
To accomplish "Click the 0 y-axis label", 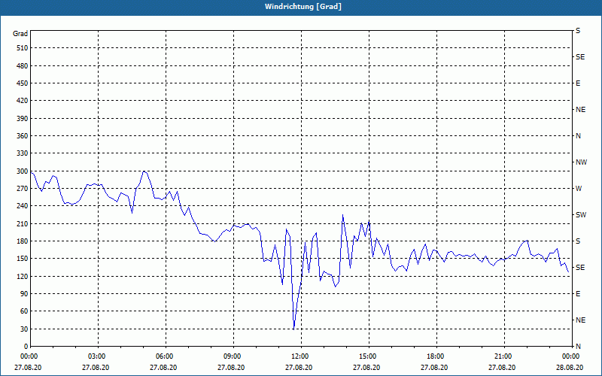I will pyautogui.click(x=26, y=347).
